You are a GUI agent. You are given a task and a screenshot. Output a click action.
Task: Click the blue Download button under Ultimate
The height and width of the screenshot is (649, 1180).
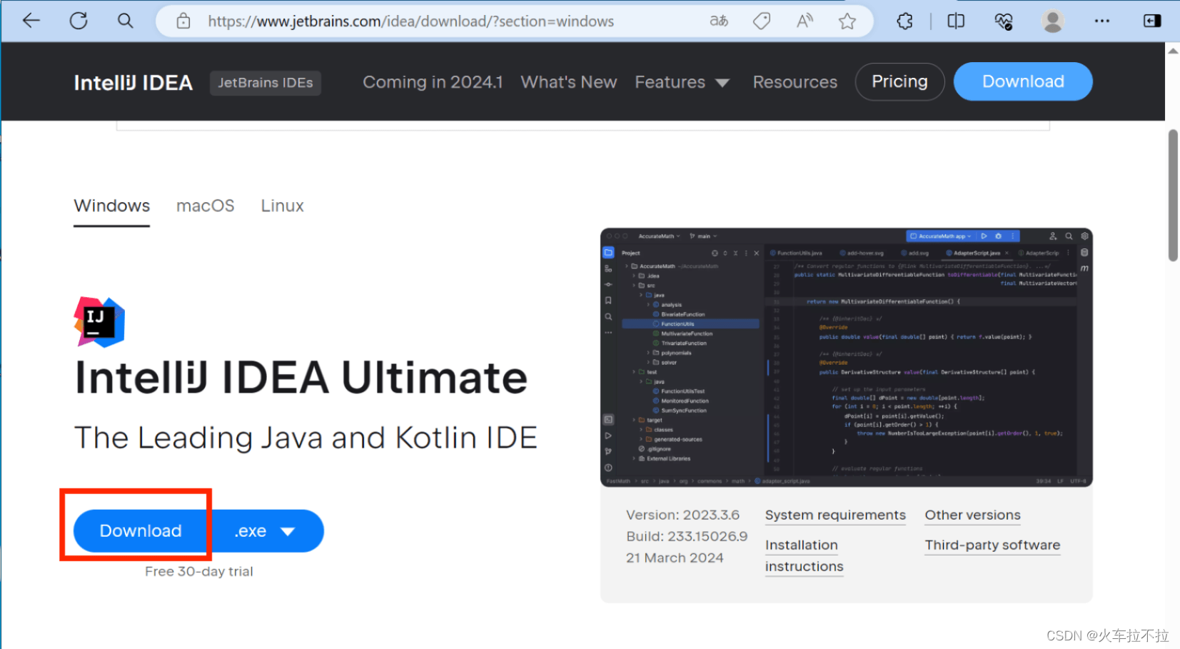coord(141,531)
